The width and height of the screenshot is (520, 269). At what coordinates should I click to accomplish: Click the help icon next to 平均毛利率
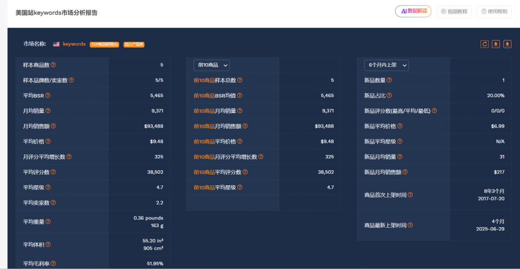click(x=53, y=264)
